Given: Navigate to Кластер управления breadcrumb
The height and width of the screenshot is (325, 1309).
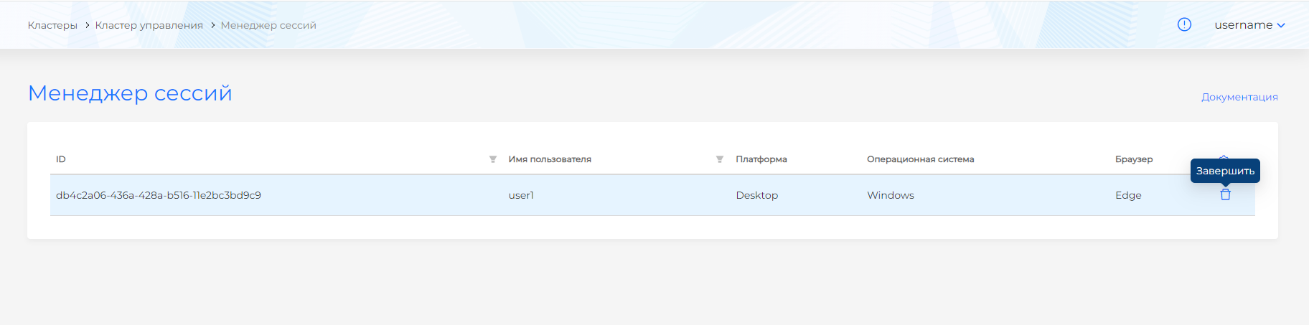Looking at the screenshot, I should click(149, 25).
